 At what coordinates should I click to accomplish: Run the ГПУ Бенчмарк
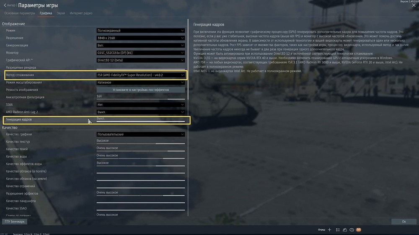tap(15, 221)
